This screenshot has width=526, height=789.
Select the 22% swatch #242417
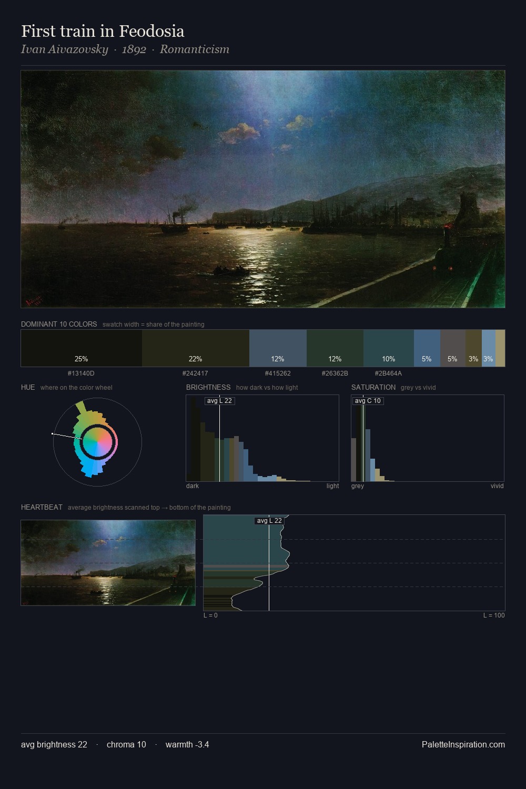pos(196,348)
